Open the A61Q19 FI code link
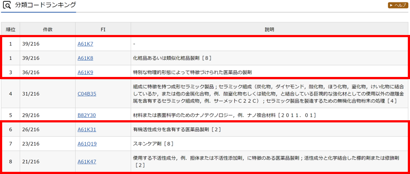This screenshot has height=174, width=410. tap(87, 143)
